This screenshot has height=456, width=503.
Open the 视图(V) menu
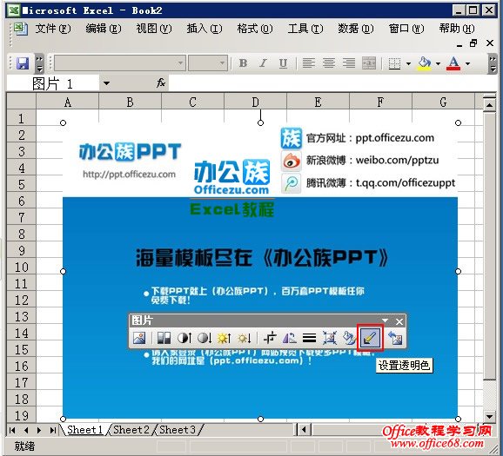[x=154, y=29]
